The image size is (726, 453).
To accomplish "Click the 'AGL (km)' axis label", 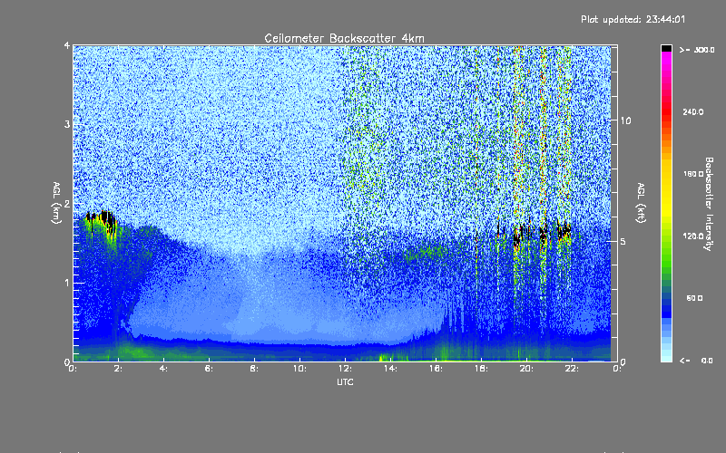I will (x=56, y=203).
